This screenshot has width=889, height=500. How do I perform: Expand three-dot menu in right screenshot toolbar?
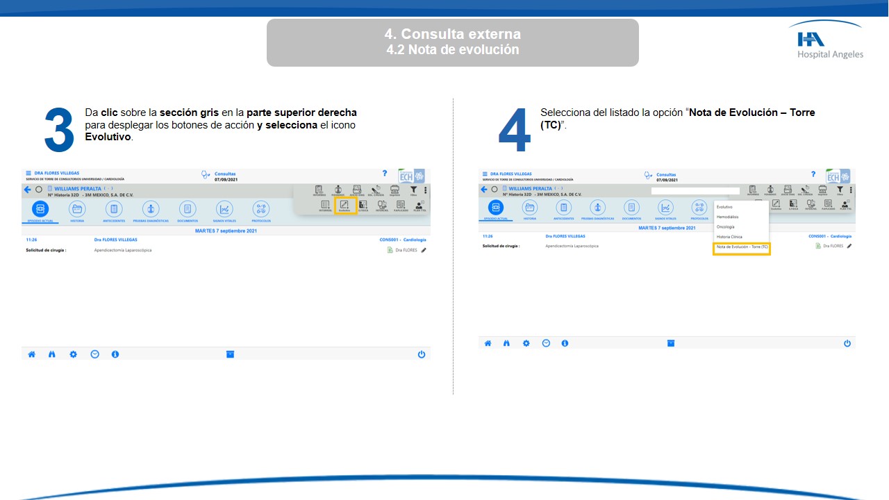pyautogui.click(x=851, y=190)
